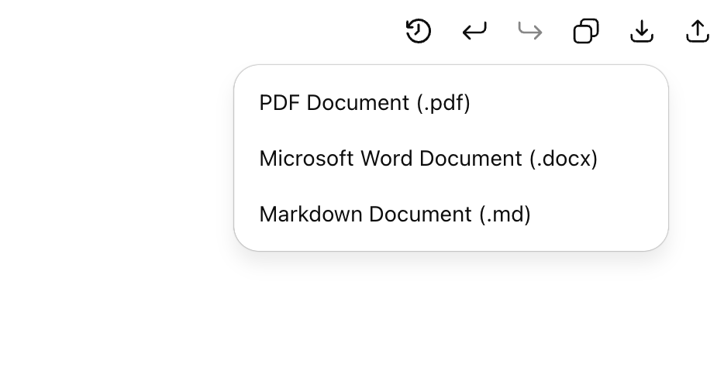Export the file as .pdf

coord(451,102)
